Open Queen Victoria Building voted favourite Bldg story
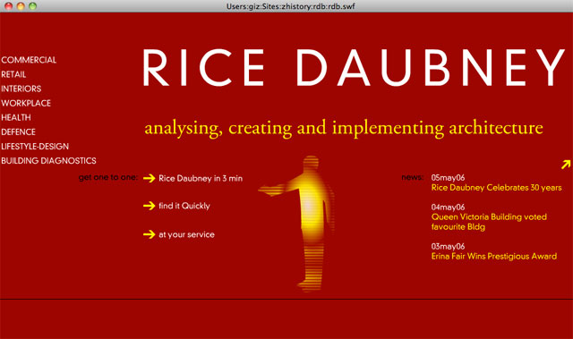The image size is (573, 339). tap(489, 222)
